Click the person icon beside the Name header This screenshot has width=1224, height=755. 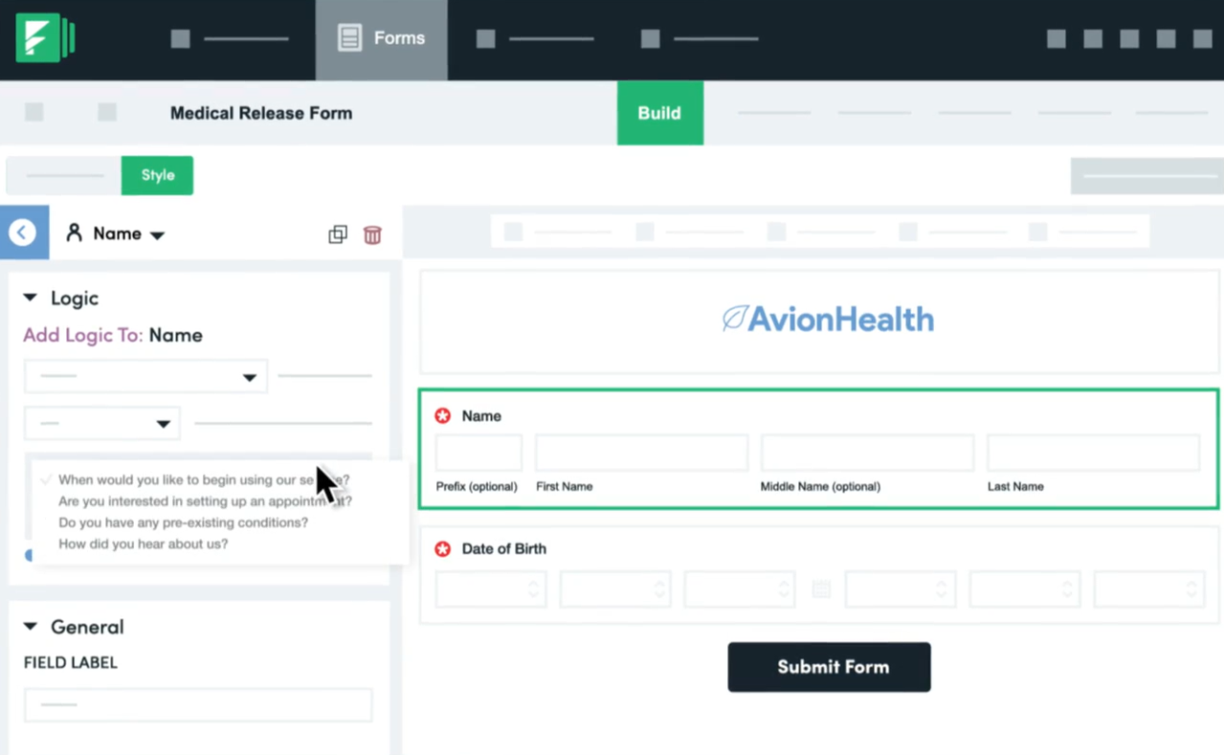(x=75, y=233)
